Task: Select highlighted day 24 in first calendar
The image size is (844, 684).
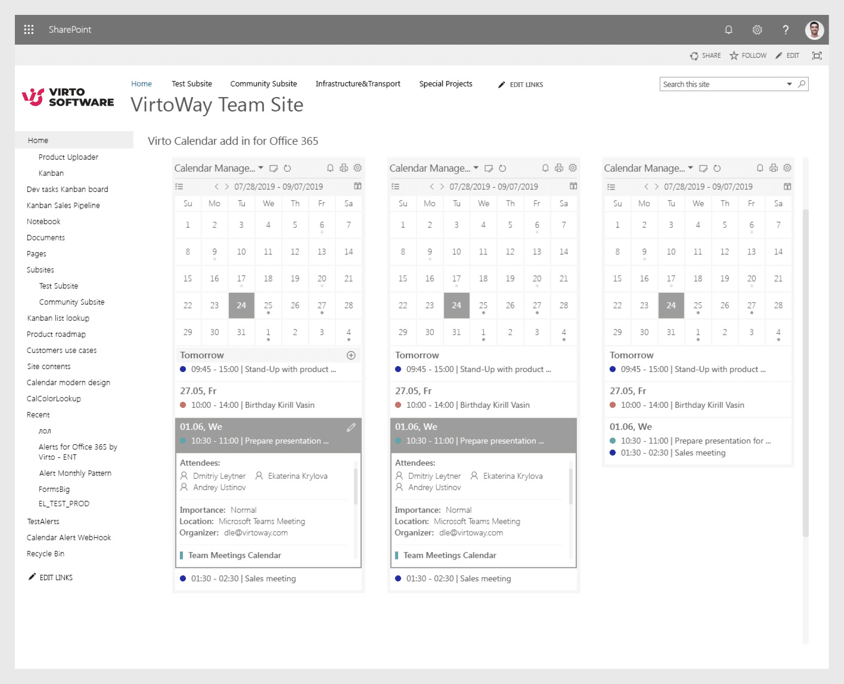Action: [241, 305]
